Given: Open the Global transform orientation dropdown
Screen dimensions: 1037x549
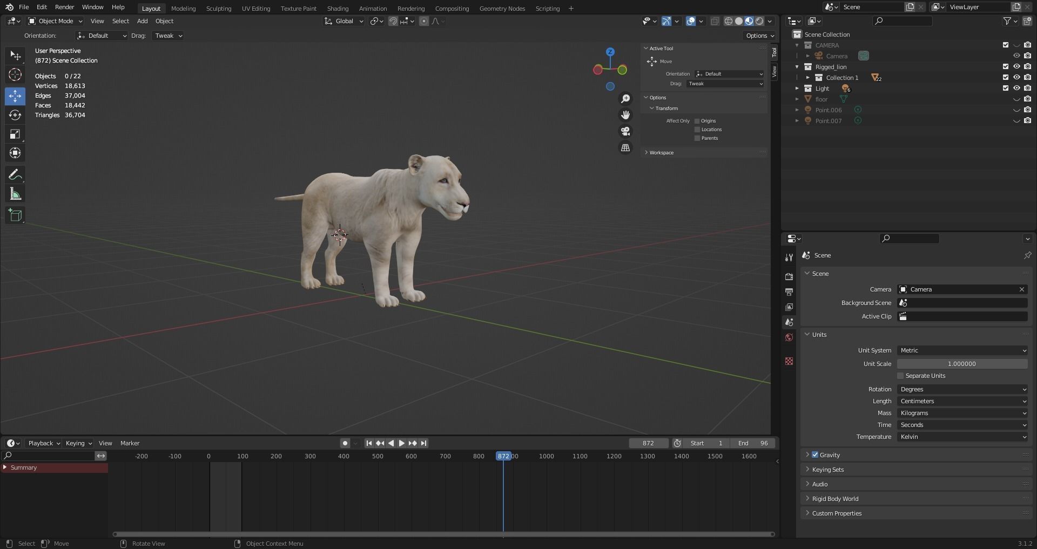Looking at the screenshot, I should [x=344, y=21].
